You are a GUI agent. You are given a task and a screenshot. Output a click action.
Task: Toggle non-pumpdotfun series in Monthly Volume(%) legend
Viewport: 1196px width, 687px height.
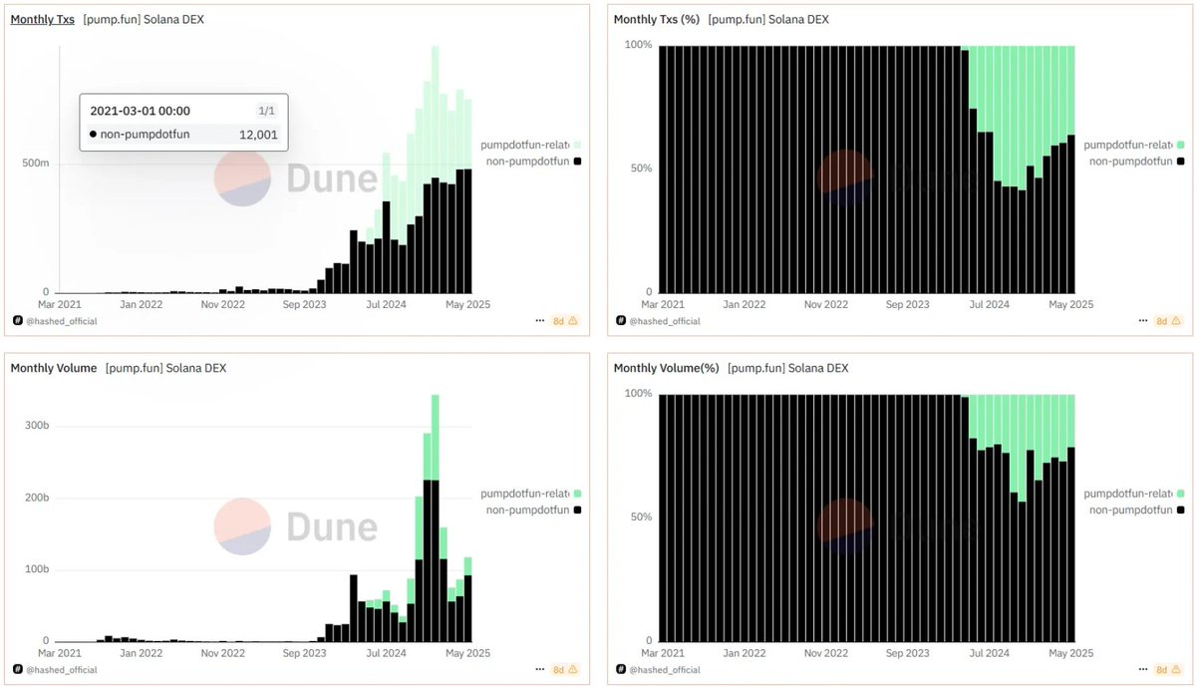[1137, 510]
